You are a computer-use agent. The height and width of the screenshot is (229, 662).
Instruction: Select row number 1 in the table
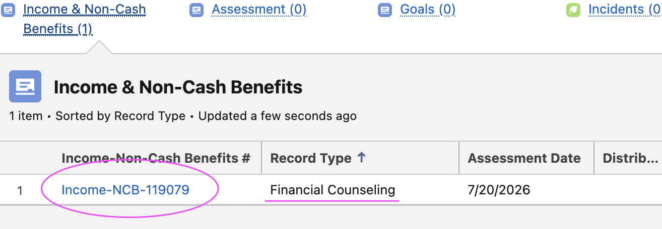[x=20, y=190]
